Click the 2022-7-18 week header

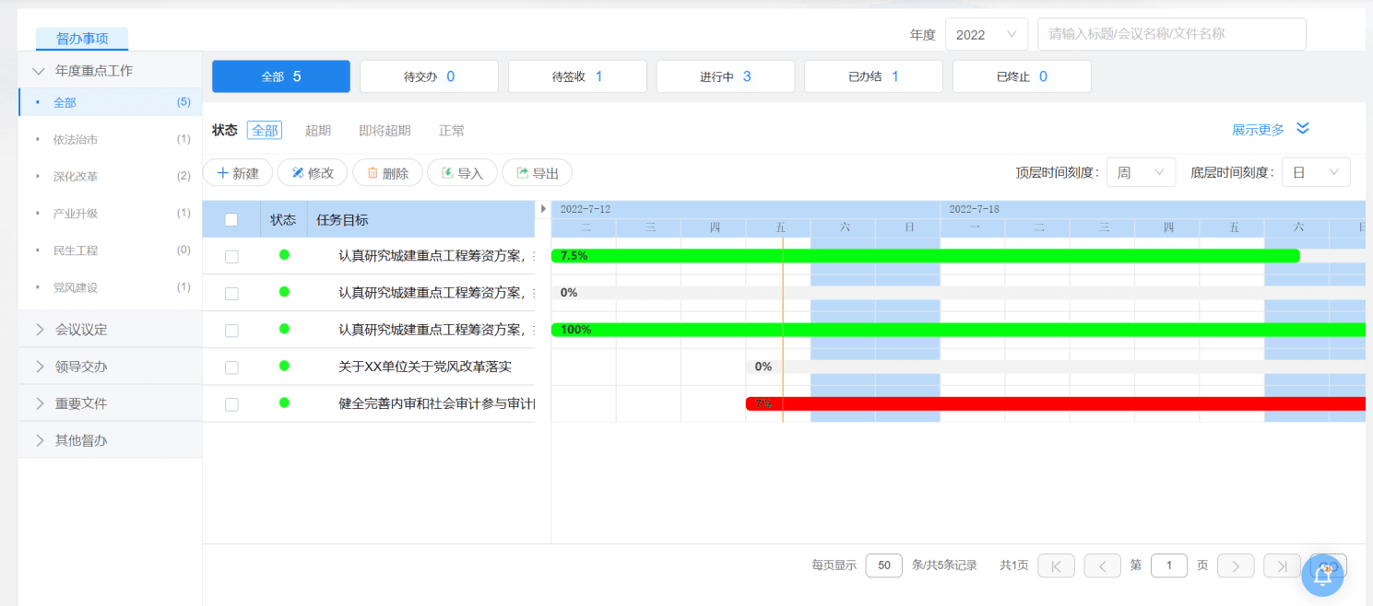tap(1154, 209)
